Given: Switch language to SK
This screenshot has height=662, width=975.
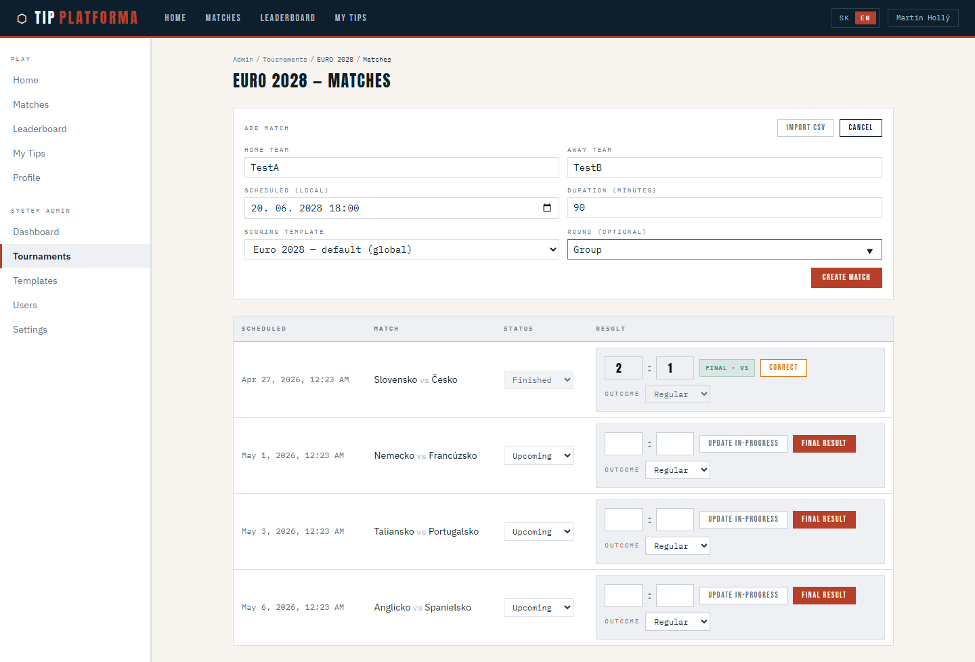Looking at the screenshot, I should coord(844,18).
